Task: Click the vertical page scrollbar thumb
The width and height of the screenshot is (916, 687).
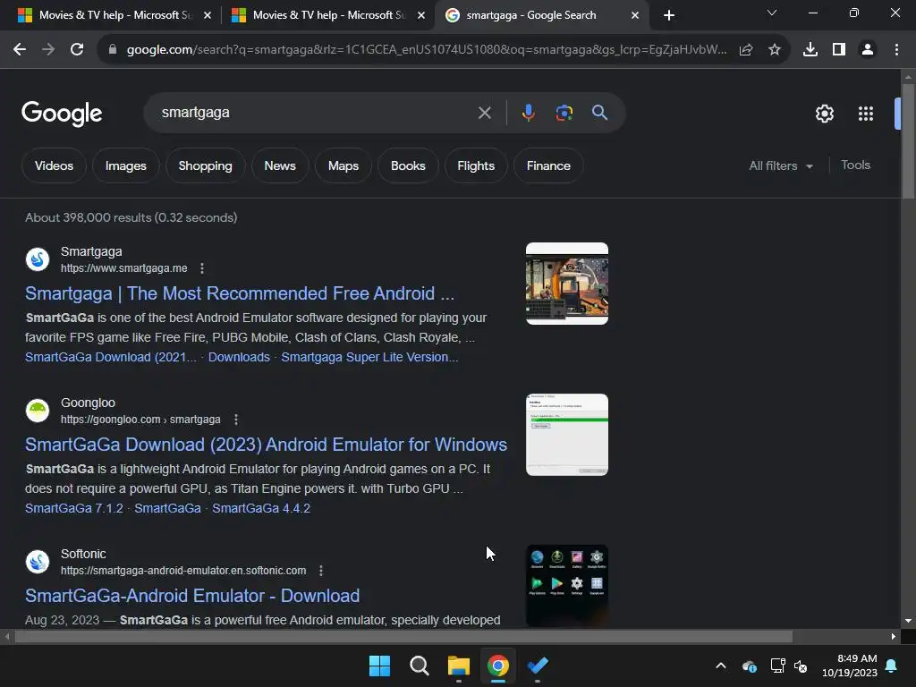Action: pos(908,141)
